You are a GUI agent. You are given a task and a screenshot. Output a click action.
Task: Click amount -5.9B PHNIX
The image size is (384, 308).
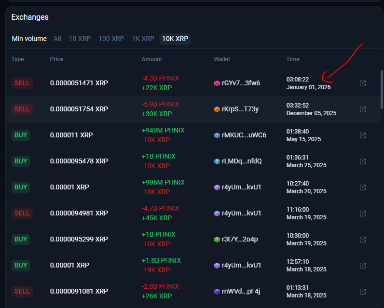[x=160, y=104]
